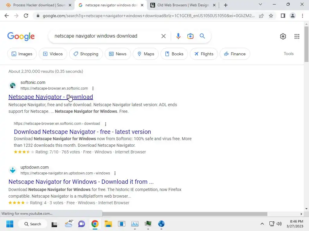Open the globe browser icon on taskbar
The image size is (309, 231).
tap(161, 224)
